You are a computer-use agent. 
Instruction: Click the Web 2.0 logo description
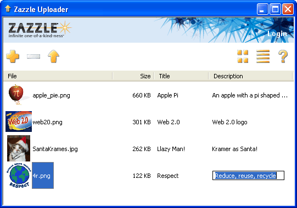point(229,122)
